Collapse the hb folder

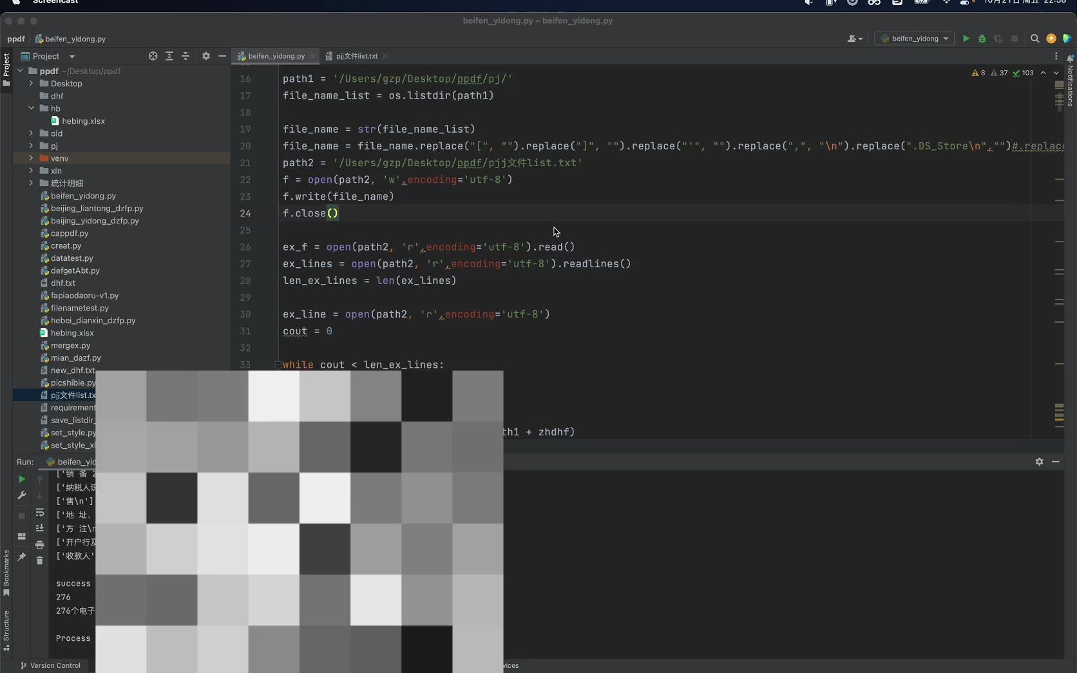[31, 108]
